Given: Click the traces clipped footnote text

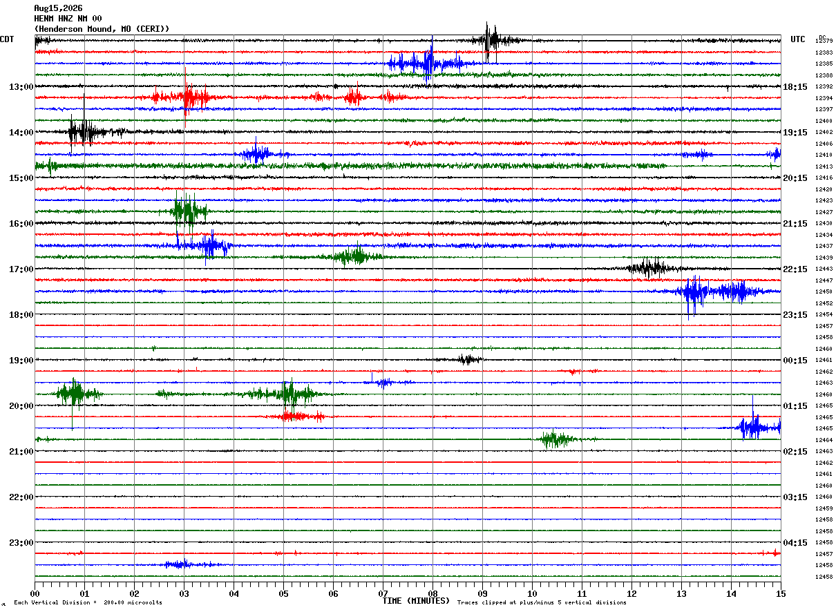Looking at the screenshot, I should pyautogui.click(x=542, y=603).
